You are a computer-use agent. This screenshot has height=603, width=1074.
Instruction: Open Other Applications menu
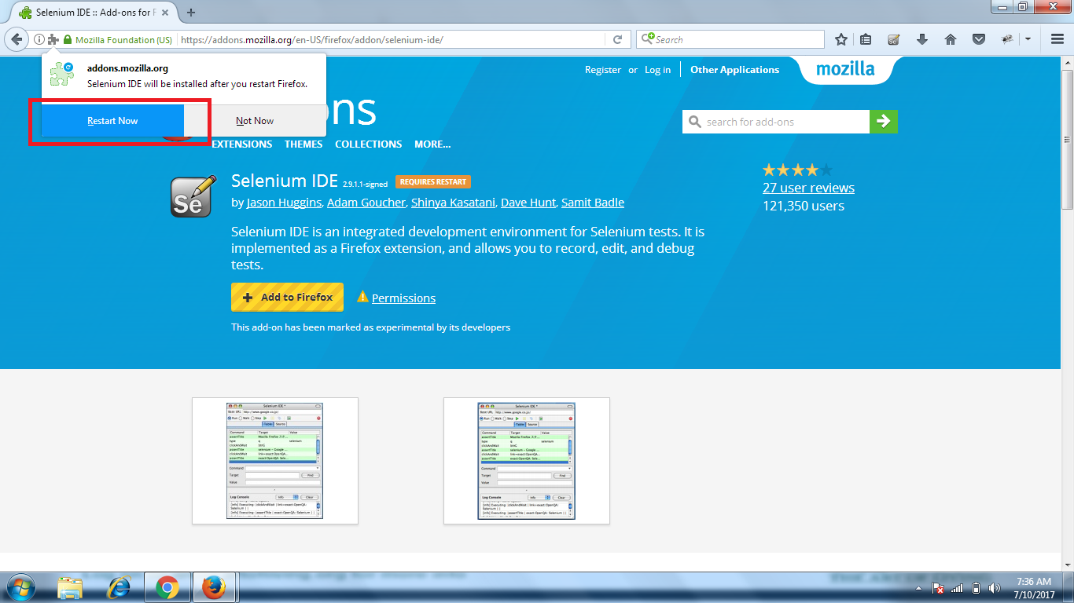tap(734, 70)
